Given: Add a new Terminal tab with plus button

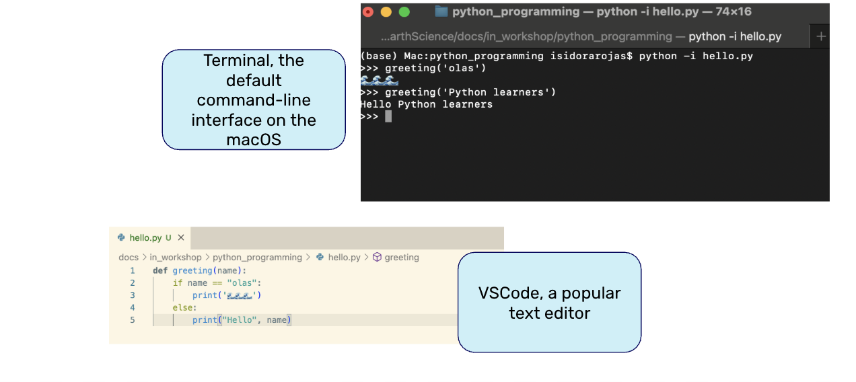Looking at the screenshot, I should tap(820, 36).
